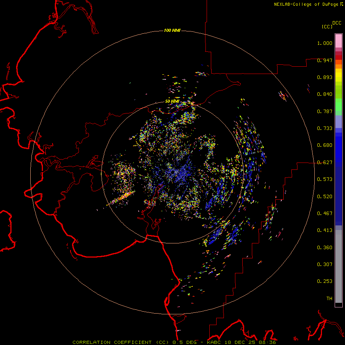The height and width of the screenshot is (345, 345).
Task: Select the 0.520 legend value
Action: (325, 197)
